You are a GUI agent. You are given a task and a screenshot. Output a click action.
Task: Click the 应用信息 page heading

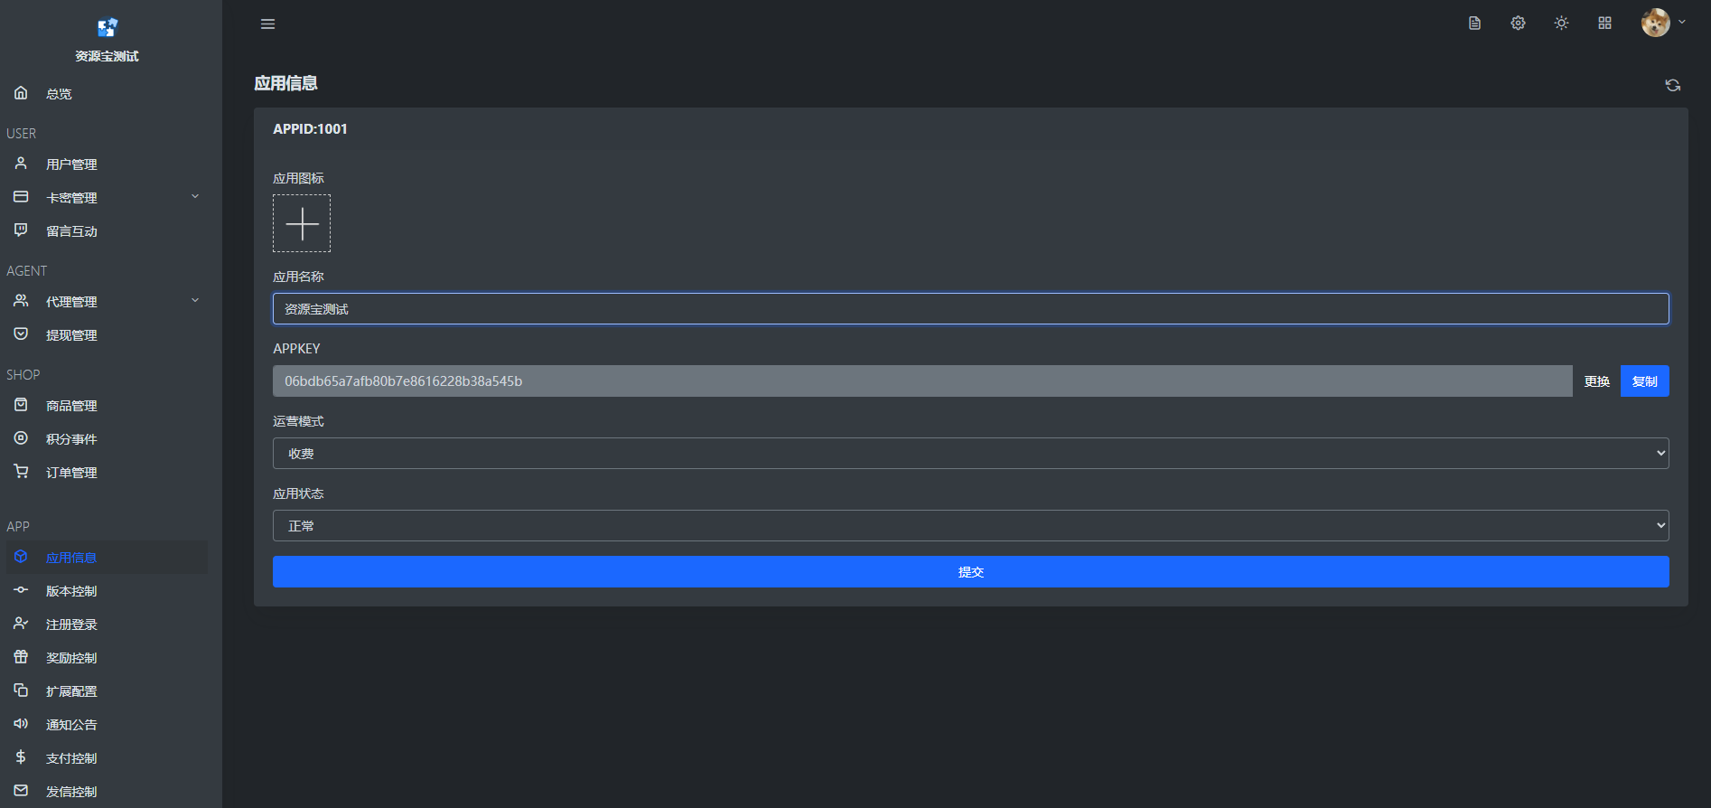(285, 83)
